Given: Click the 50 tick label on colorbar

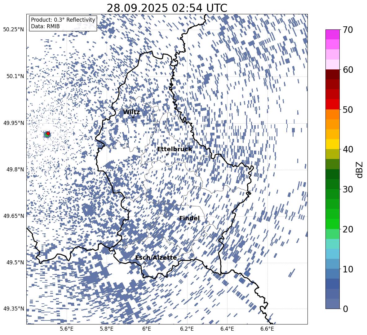Looking at the screenshot, I should pos(348,109).
